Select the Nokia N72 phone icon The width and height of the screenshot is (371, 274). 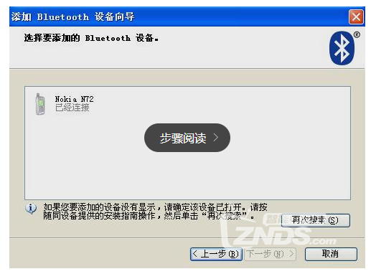coord(40,104)
